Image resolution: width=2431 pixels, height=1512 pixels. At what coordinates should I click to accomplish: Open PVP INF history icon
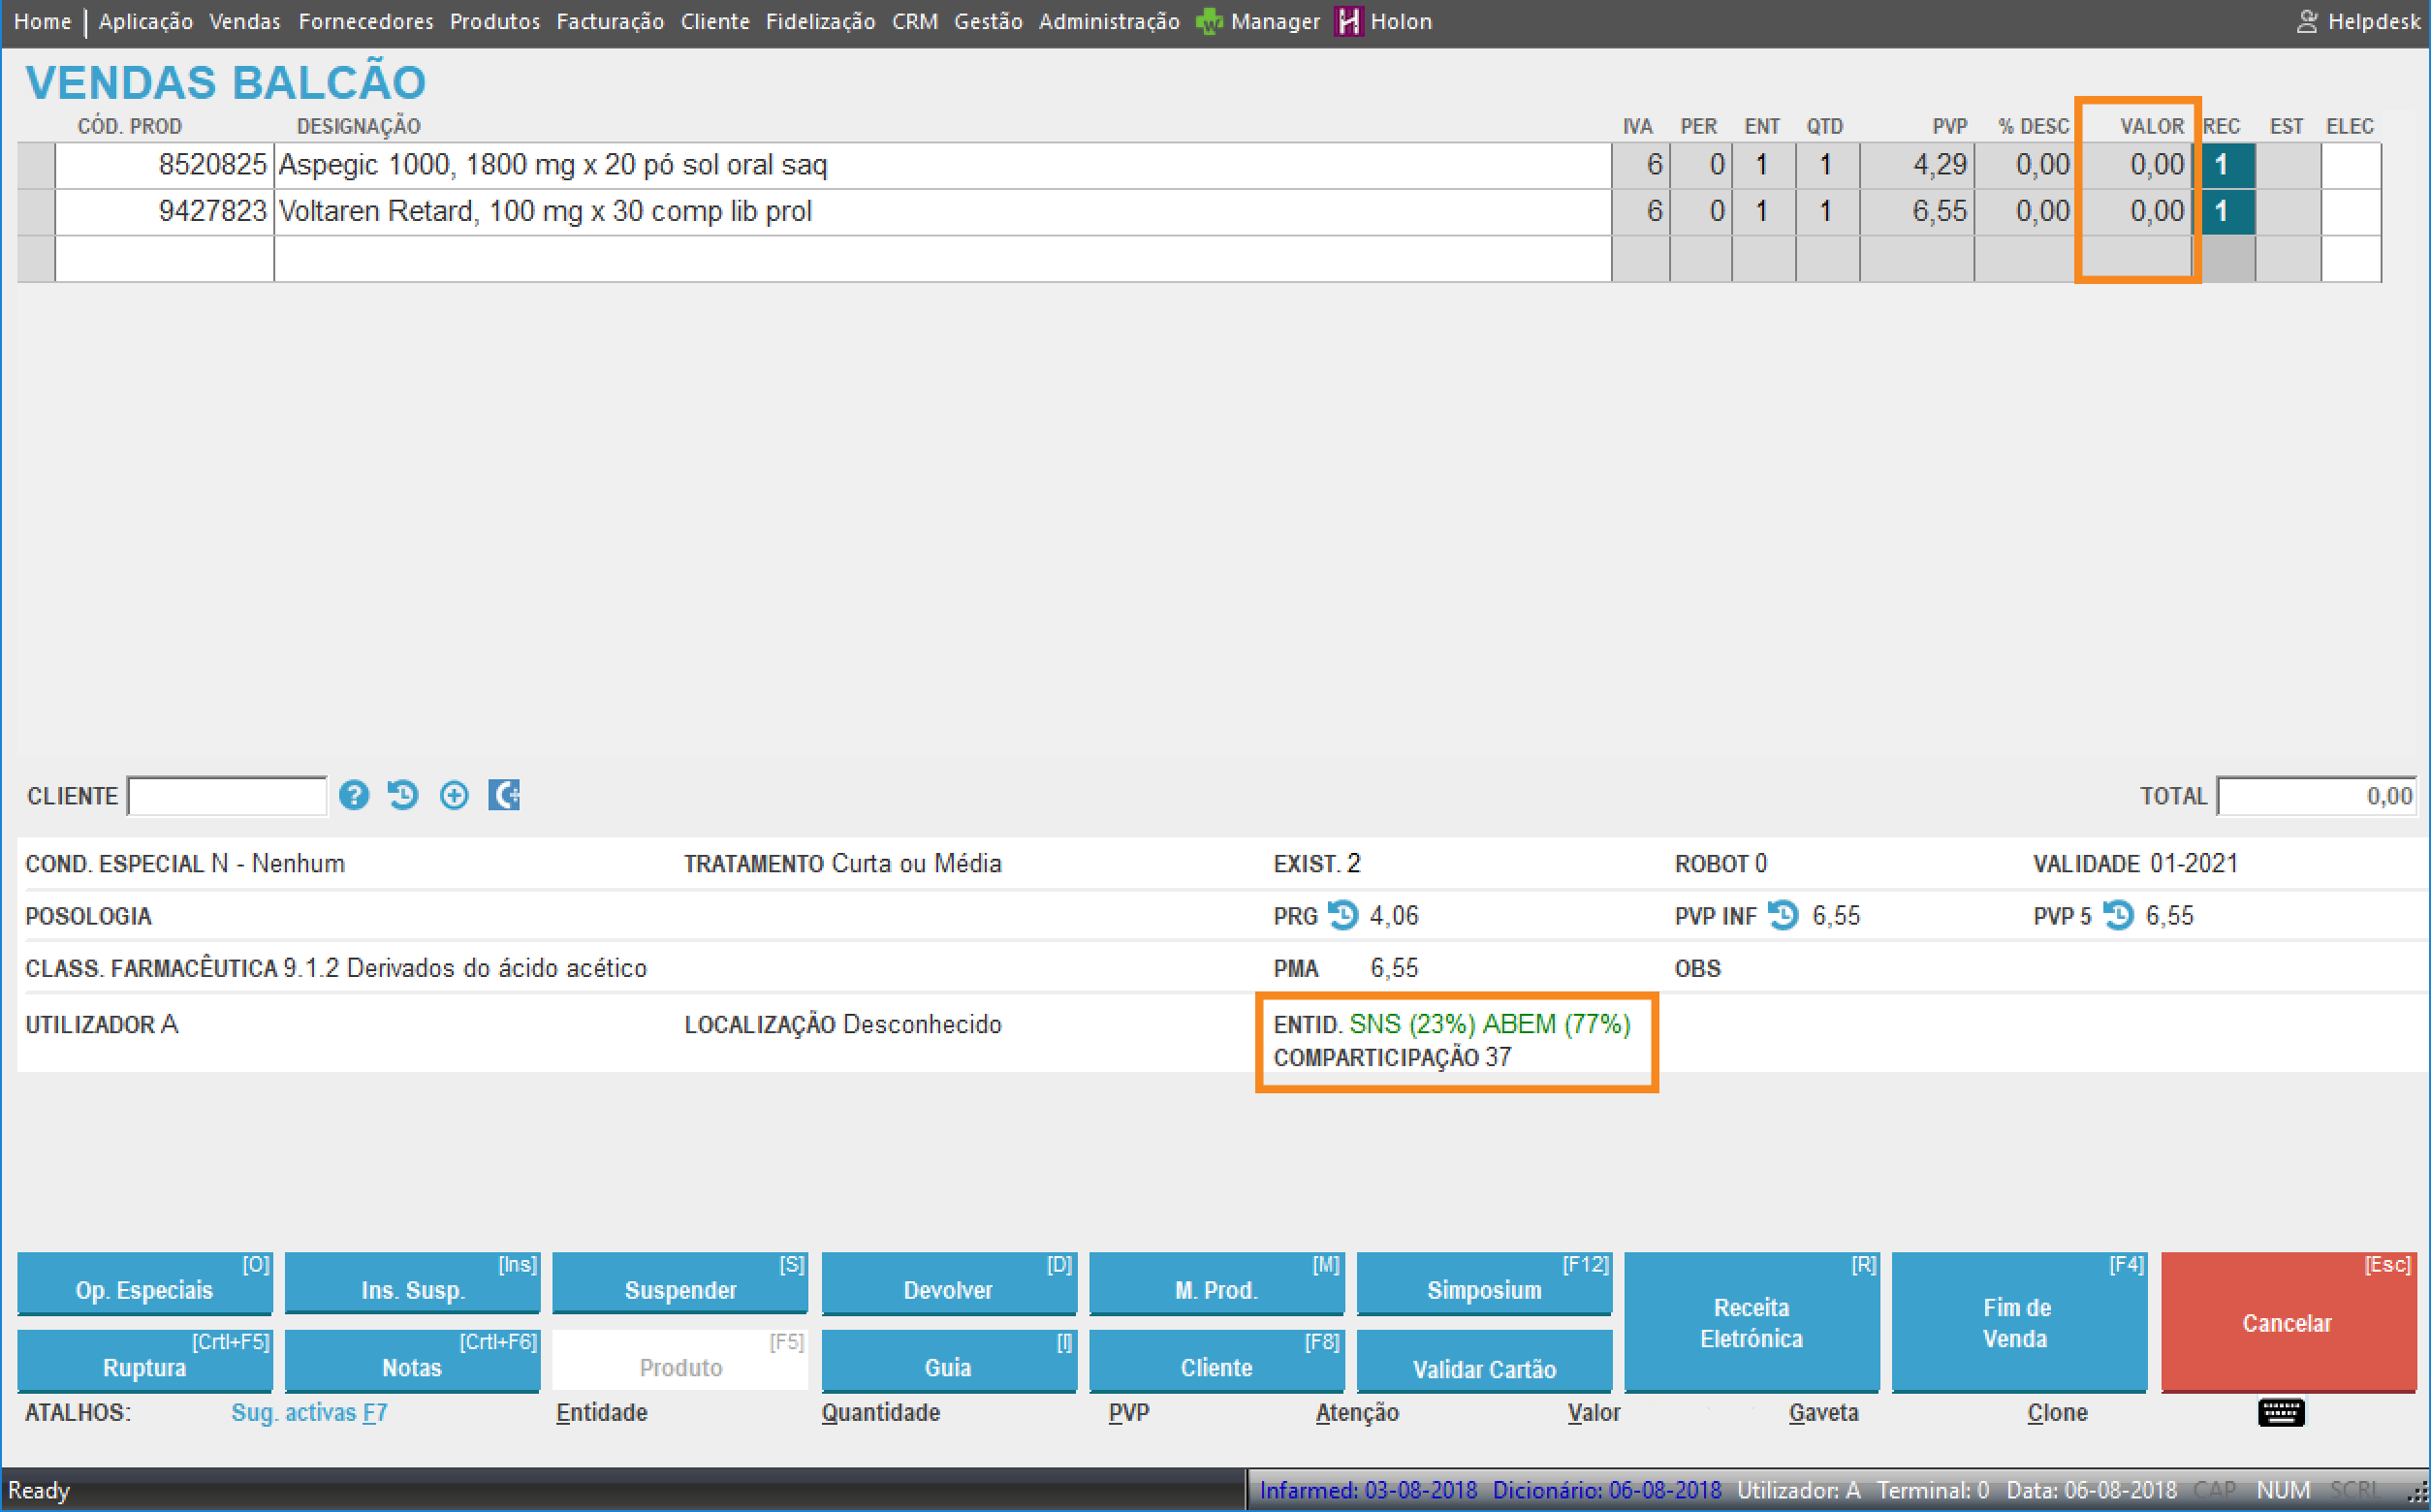1783,916
